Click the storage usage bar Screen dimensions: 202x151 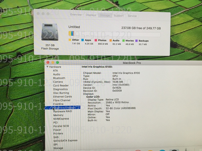click(114, 34)
